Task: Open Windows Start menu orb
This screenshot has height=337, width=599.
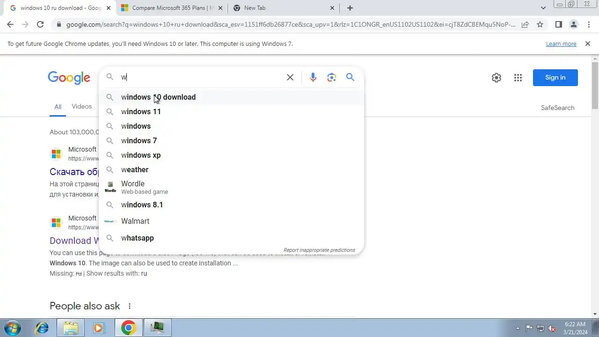Action: tap(12, 328)
